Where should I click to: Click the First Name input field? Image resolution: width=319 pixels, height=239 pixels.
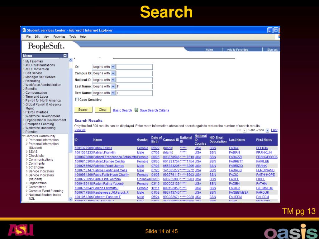[134, 93]
